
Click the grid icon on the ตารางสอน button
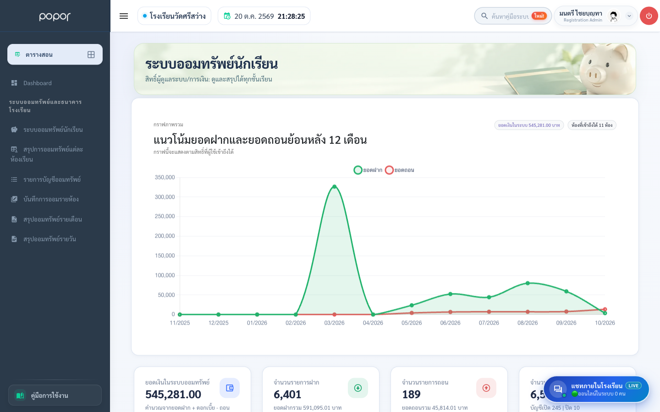point(91,54)
